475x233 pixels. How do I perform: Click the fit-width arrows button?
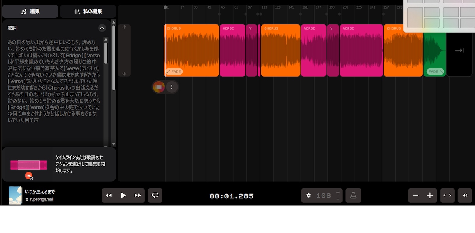[x=447, y=195]
